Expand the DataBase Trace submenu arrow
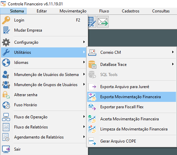177x155 pixels. pos(173,64)
